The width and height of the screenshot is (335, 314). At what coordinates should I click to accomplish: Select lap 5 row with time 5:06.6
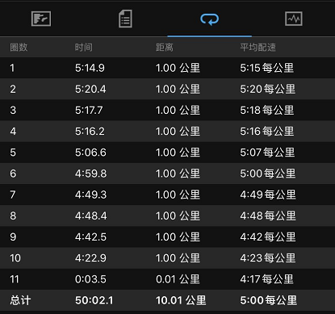[167, 153]
